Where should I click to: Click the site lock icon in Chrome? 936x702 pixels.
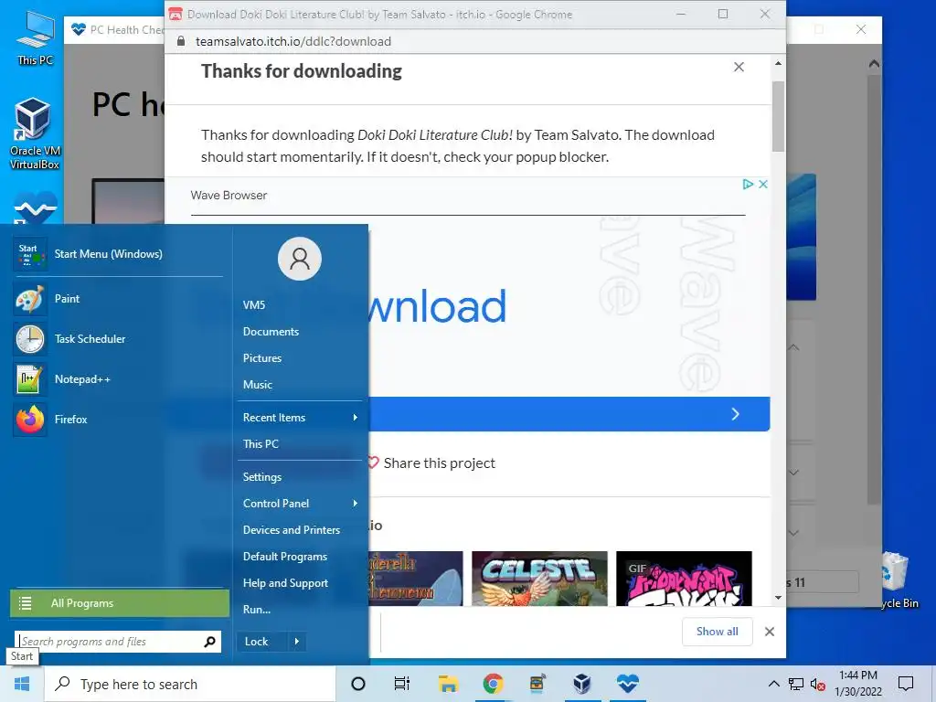(x=181, y=41)
